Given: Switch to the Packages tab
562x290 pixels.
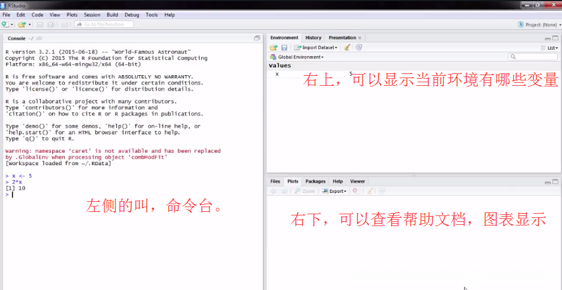Looking at the screenshot, I should [315, 181].
